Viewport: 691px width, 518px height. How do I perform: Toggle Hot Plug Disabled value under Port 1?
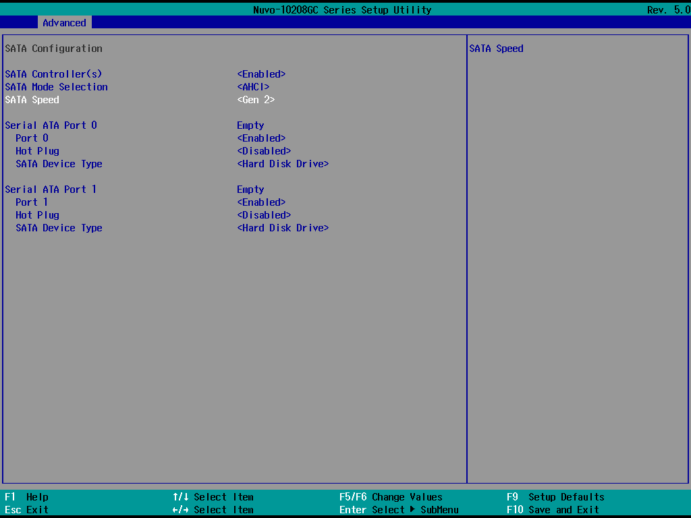(264, 215)
